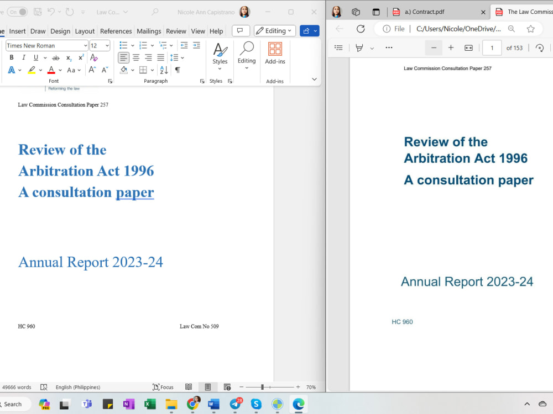This screenshot has height=414, width=553.
Task: Show or hide paragraph marks
Action: click(x=178, y=70)
